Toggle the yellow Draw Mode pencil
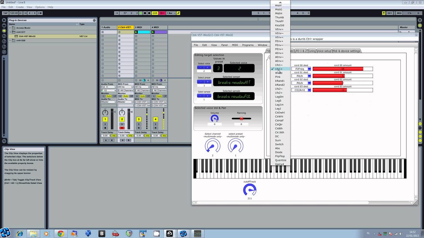424x238 pixels. (178, 13)
